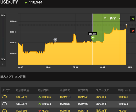Click the upper 50% sentiment value
The height and width of the screenshot is (112, 136).
3,16
